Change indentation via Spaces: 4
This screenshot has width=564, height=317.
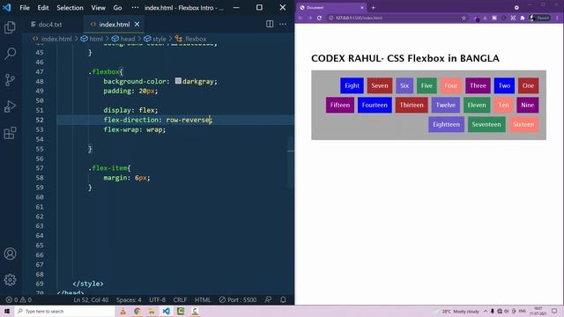(129, 299)
